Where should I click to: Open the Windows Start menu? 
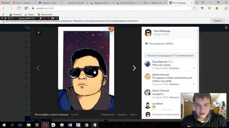pyautogui.click(x=4, y=125)
